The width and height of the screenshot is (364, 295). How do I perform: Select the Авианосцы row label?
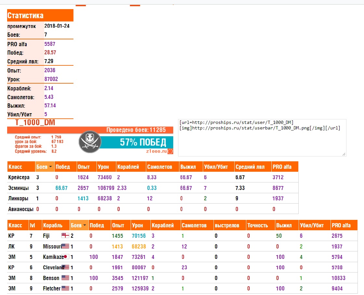[x=21, y=209]
